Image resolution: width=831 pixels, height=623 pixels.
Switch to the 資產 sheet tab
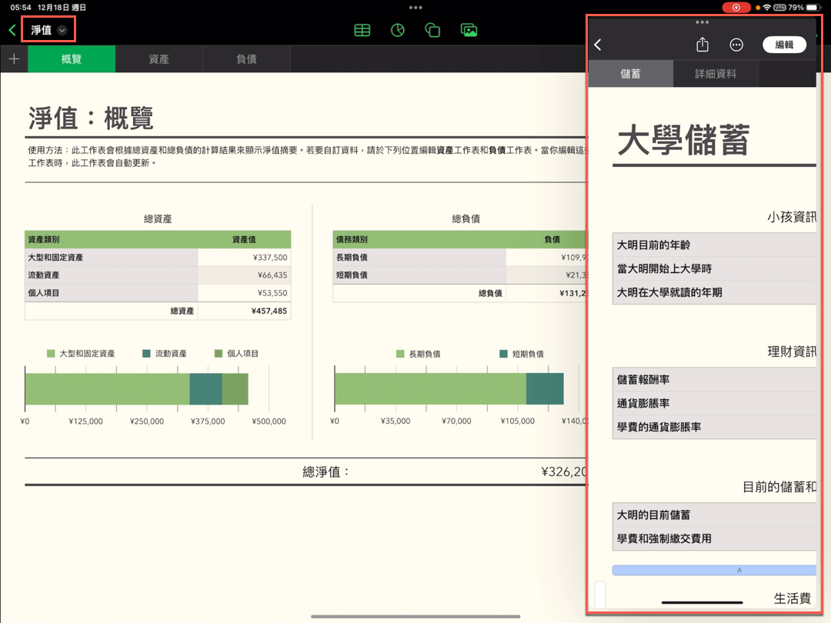(x=159, y=58)
